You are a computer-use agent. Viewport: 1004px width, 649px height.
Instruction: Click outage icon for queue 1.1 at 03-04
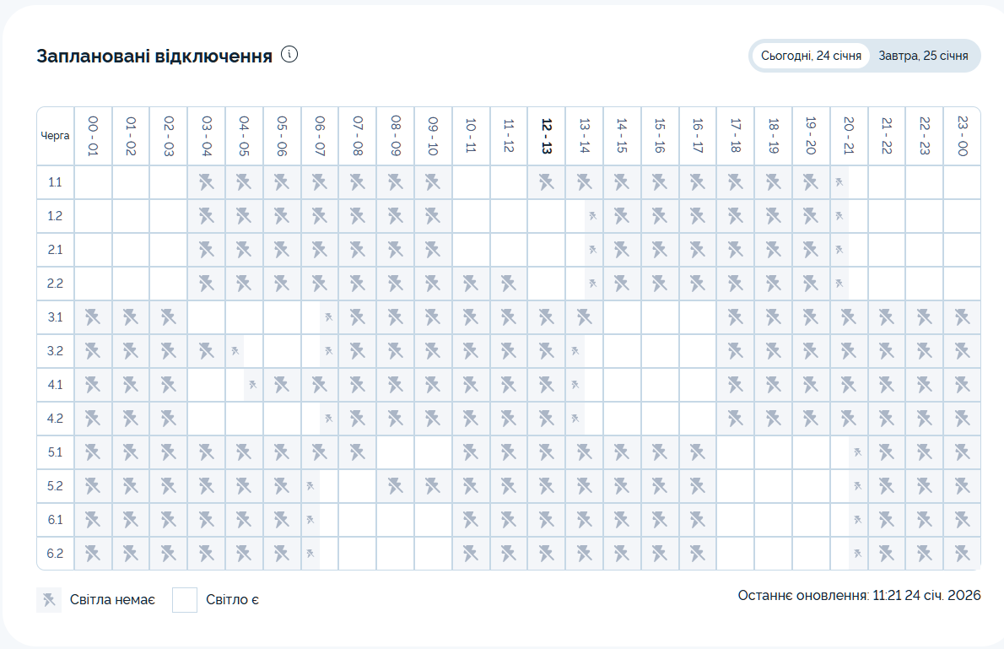point(206,181)
